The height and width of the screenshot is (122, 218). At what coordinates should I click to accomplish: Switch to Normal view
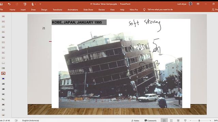pyautogui.click(x=164, y=121)
